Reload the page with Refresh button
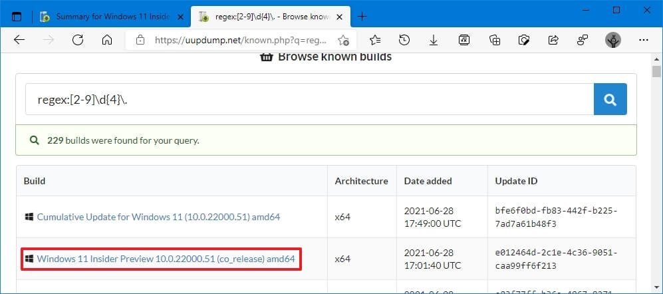Viewport: 663px width, 294px height. (78, 40)
